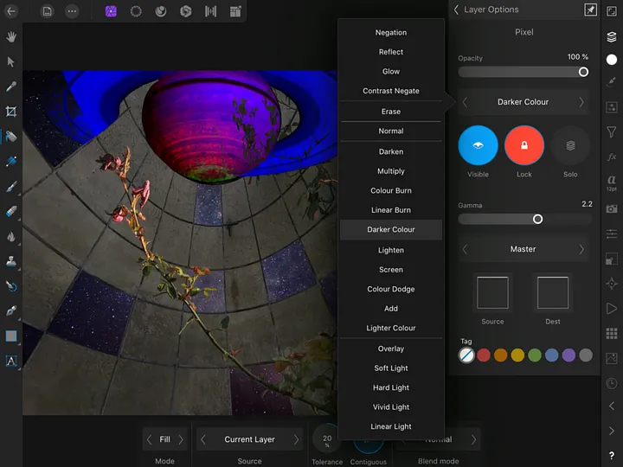Open the History clock panel
The width and height of the screenshot is (623, 467).
pos(612,383)
